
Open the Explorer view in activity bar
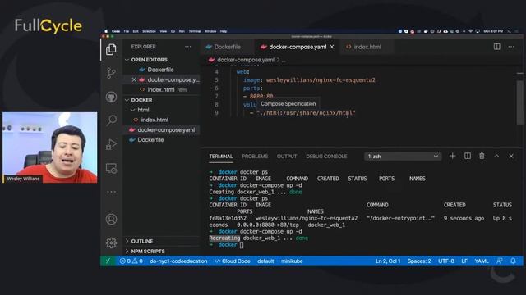coord(111,49)
